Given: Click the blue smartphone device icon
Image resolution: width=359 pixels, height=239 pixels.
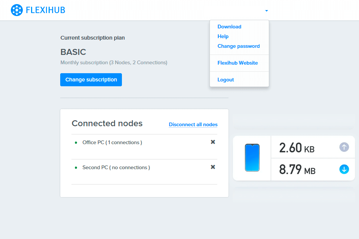Looking at the screenshot, I should pyautogui.click(x=252, y=158).
